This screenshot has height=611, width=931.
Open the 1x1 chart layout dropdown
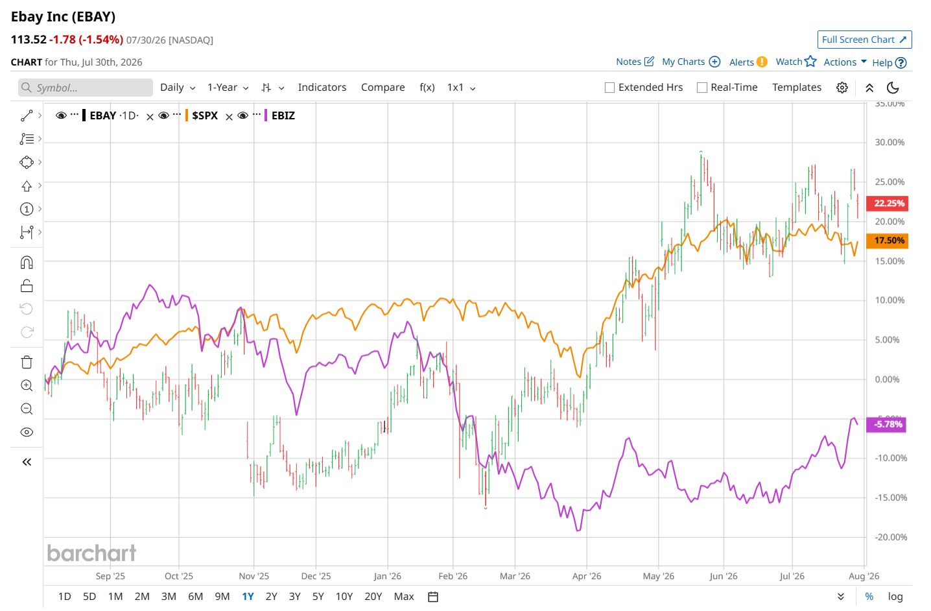[x=462, y=88]
